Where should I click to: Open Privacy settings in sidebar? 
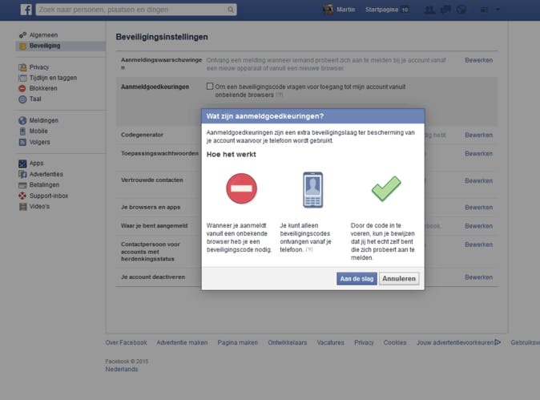pyautogui.click(x=39, y=67)
